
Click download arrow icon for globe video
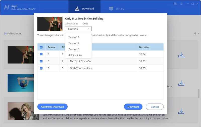pyautogui.click(x=181, y=83)
